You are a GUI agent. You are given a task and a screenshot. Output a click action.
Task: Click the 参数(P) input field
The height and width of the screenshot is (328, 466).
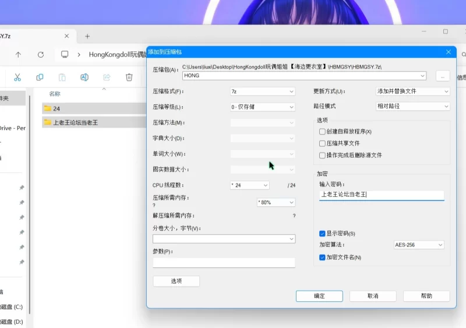tap(224, 263)
